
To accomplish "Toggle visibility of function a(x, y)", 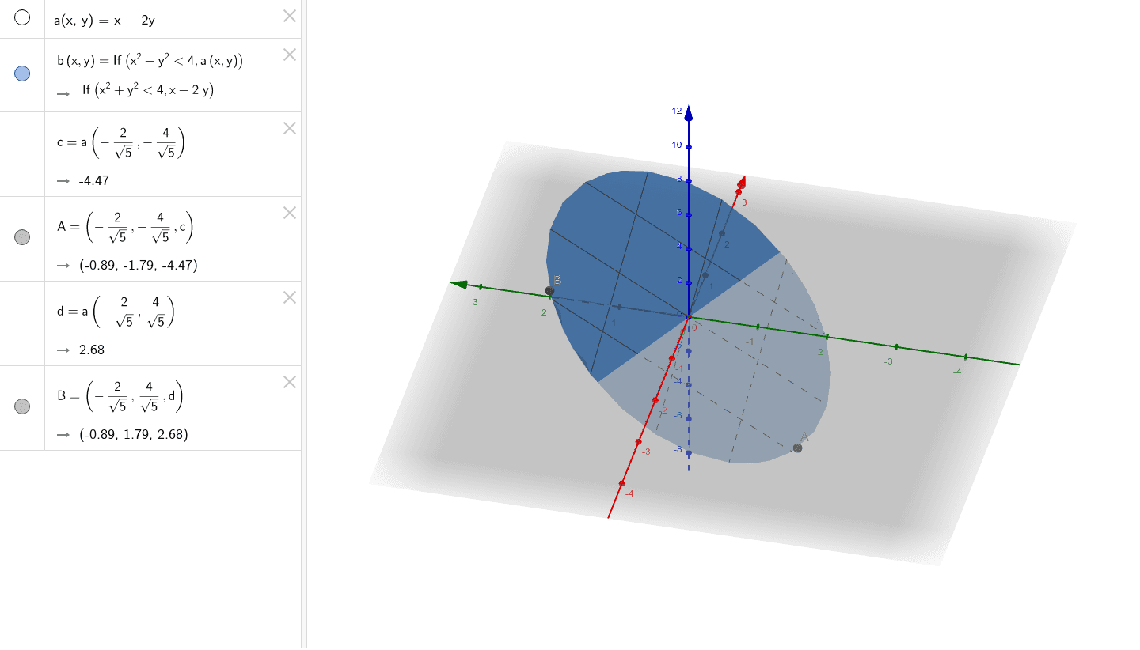I will (x=22, y=17).
